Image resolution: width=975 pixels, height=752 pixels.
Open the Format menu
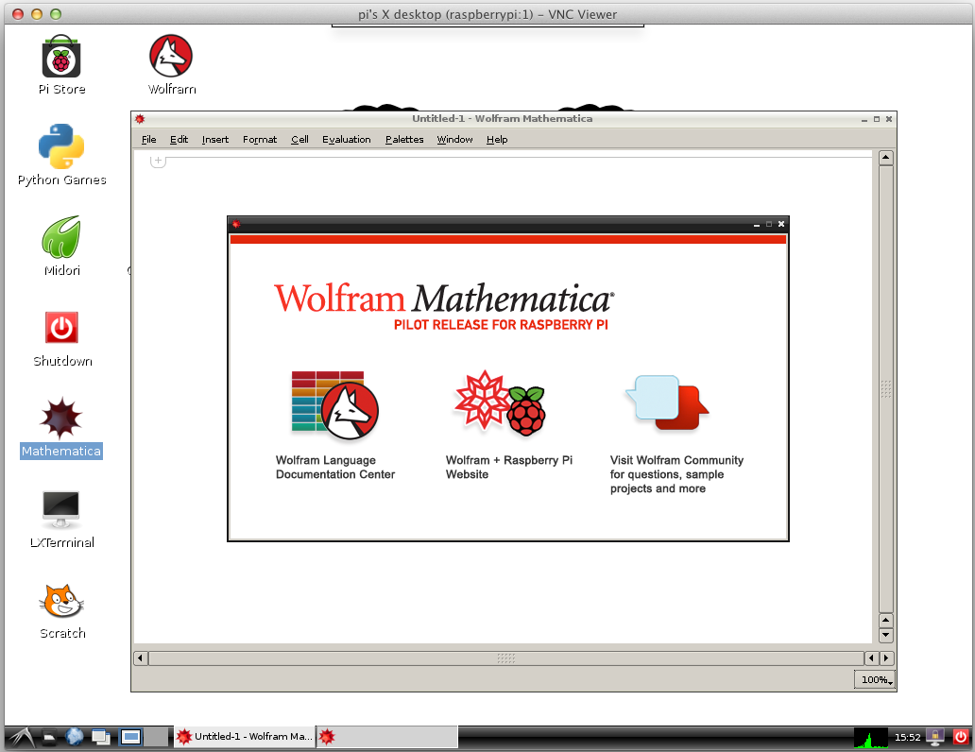click(260, 139)
